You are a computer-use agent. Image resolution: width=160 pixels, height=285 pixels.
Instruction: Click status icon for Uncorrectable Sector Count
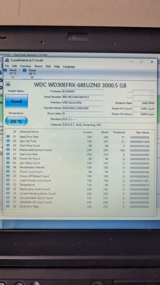click(8, 198)
